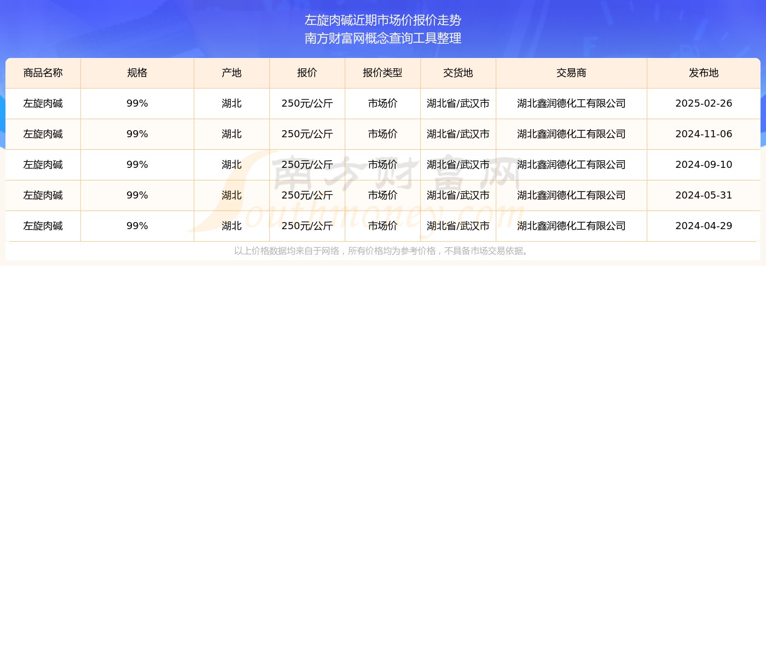Click 湖北省/武汉市 in the 2024-04-29 row
The width and height of the screenshot is (766, 659).
point(459,226)
